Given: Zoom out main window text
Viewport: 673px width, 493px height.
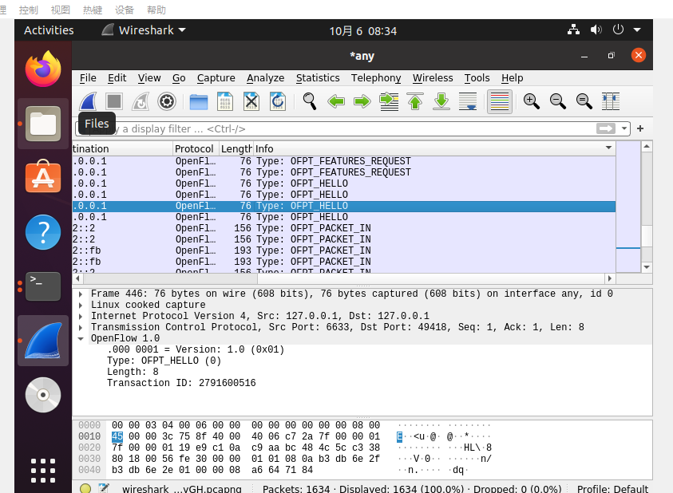Looking at the screenshot, I should [x=558, y=101].
